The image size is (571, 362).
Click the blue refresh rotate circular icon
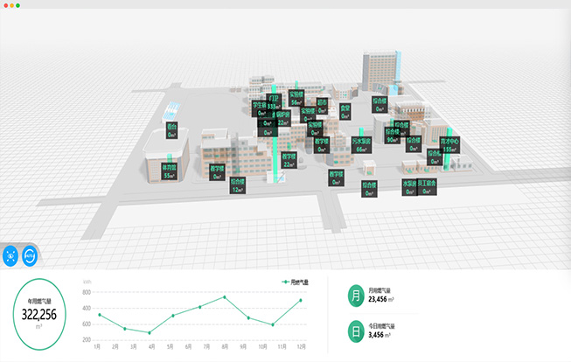click(x=29, y=256)
